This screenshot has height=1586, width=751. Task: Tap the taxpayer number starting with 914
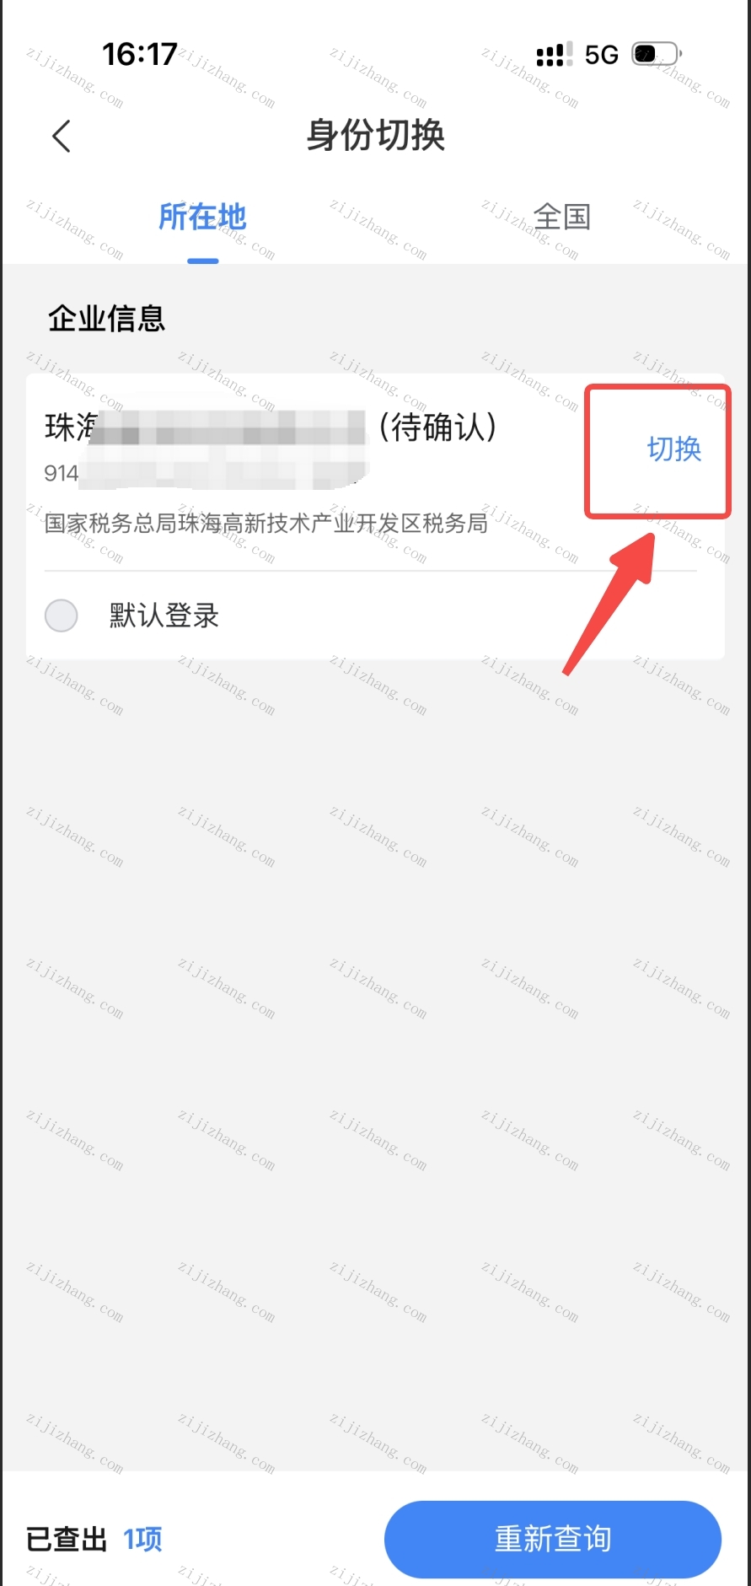pyautogui.click(x=206, y=472)
